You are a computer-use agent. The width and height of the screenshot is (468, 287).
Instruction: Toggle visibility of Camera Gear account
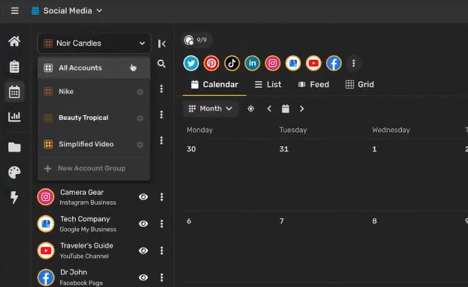(143, 197)
